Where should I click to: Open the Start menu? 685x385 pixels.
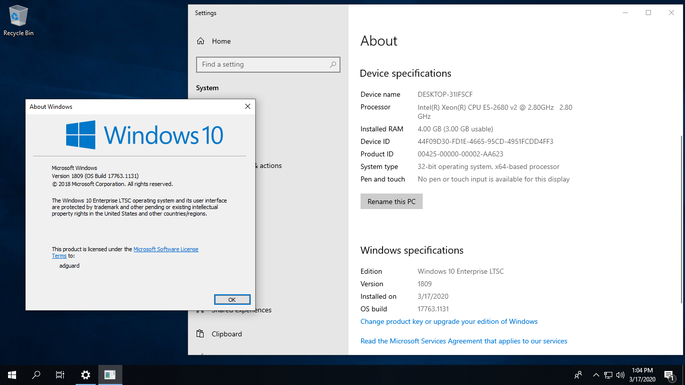(x=12, y=374)
